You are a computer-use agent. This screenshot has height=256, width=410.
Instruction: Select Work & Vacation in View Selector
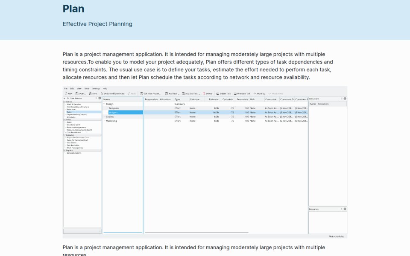(x=74, y=104)
